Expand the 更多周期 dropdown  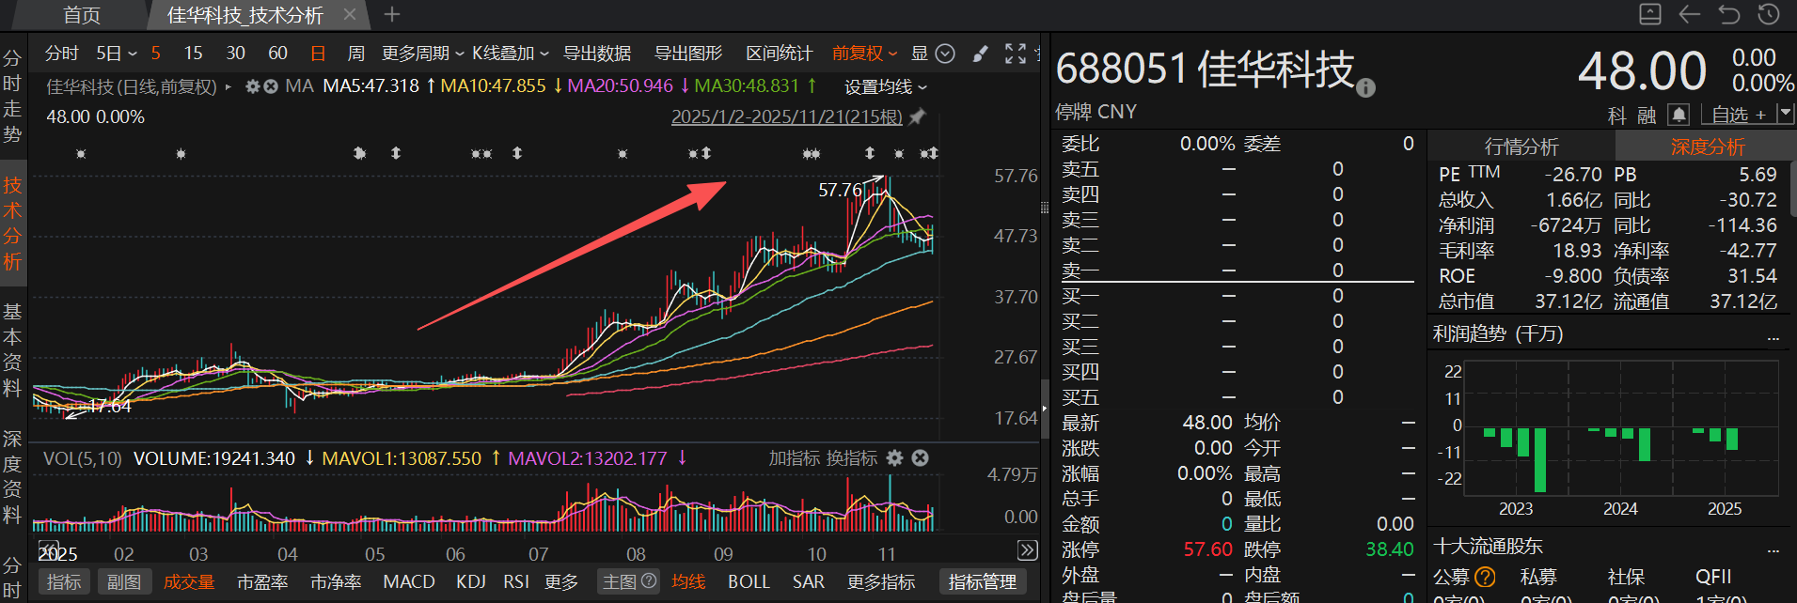click(x=422, y=54)
